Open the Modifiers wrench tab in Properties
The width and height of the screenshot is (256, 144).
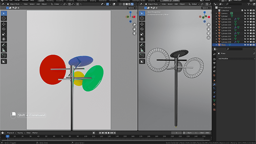(214, 84)
